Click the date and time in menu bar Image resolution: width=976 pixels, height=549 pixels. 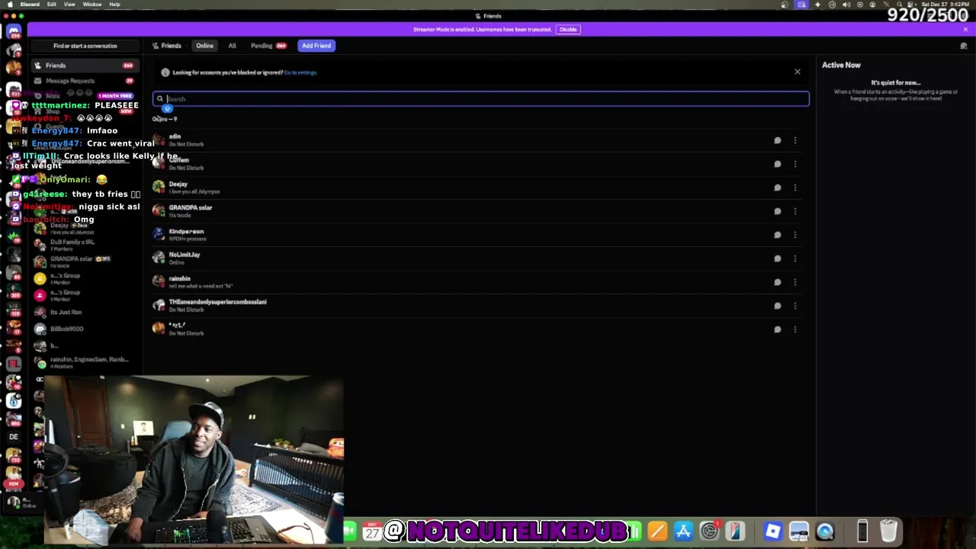(944, 5)
